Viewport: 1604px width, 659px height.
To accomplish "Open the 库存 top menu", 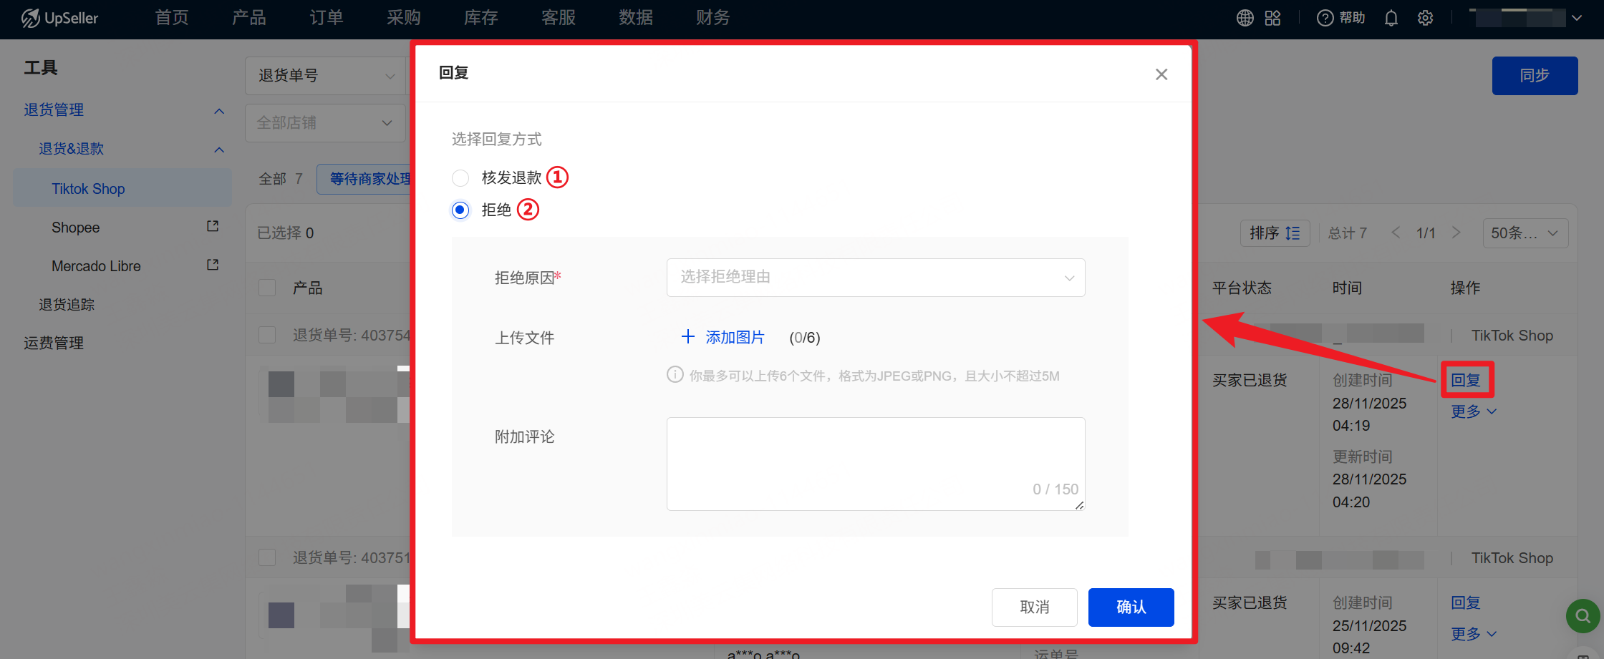I will 480,18.
